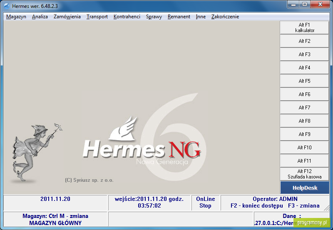Click the OnLine Stop status panel

(x=205, y=203)
